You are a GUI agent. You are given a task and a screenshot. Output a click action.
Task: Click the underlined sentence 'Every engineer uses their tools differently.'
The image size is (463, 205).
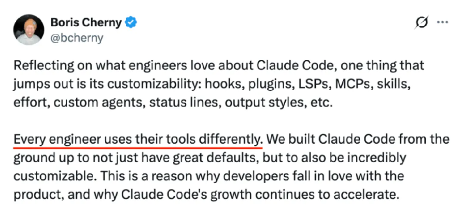(138, 139)
